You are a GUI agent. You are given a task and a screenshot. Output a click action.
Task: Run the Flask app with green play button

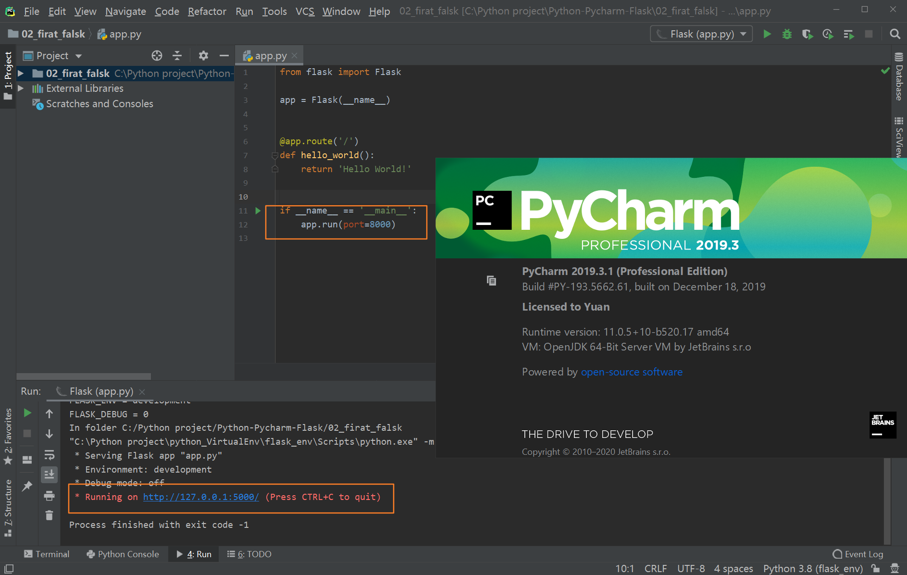click(x=767, y=34)
